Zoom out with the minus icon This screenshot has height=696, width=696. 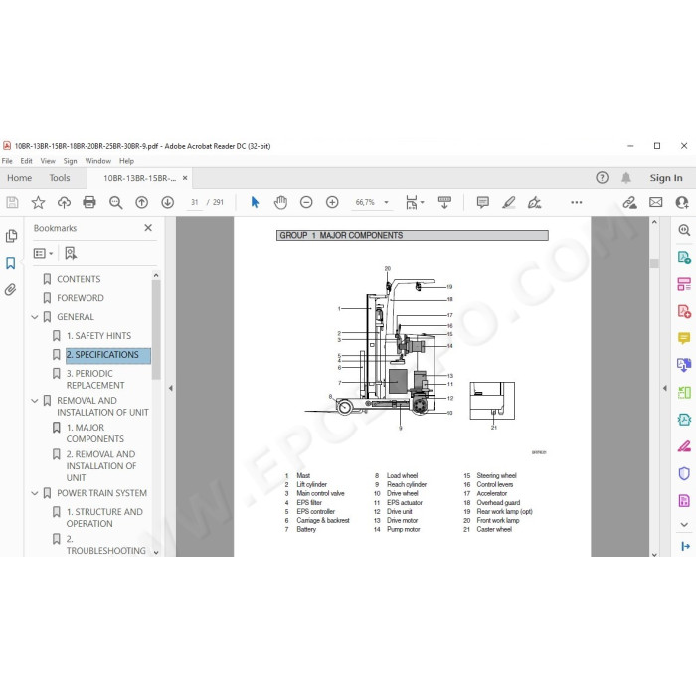point(306,203)
